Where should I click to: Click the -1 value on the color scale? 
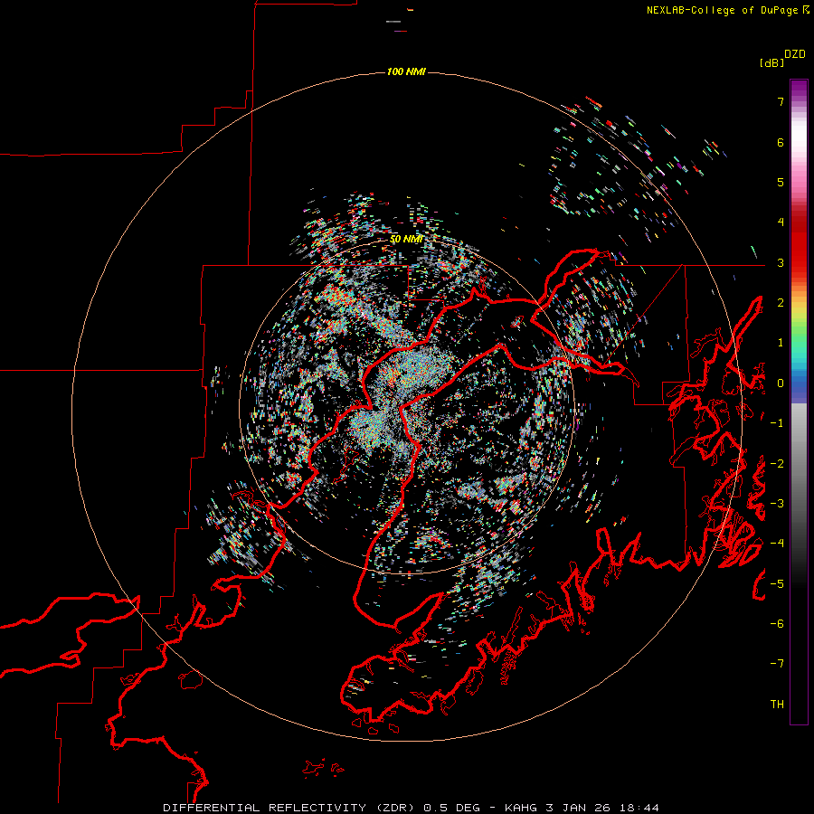click(777, 423)
